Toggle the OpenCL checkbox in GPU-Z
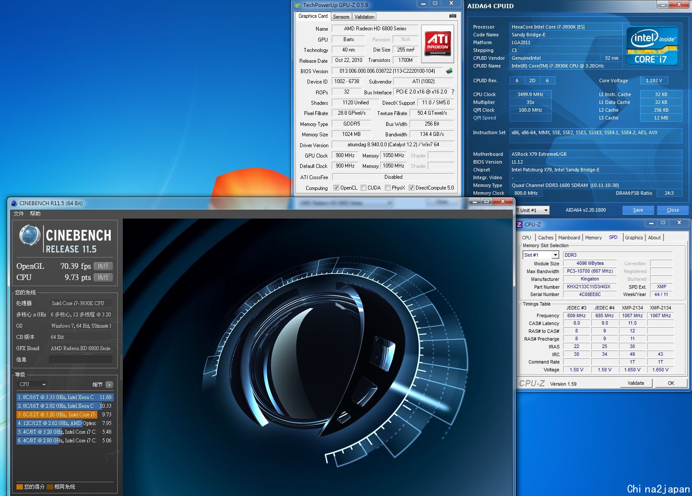Viewport: 692px width, 496px height. (336, 188)
